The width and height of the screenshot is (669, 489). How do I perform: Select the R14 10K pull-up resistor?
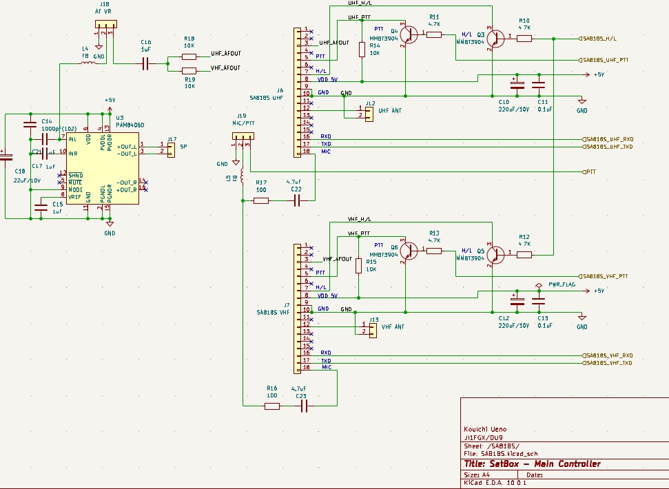(x=362, y=50)
